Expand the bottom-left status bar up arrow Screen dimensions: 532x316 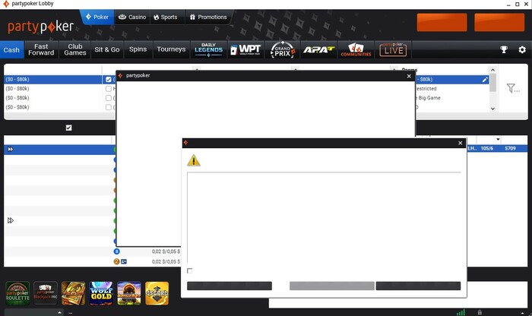pos(60,313)
